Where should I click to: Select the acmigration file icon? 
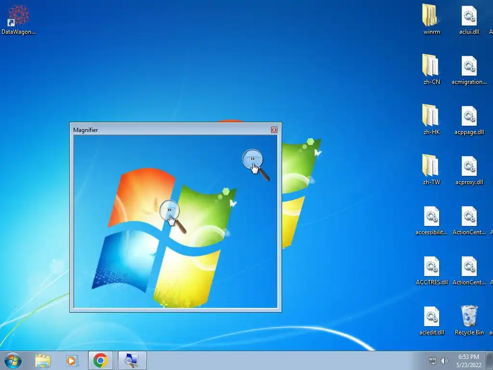click(x=469, y=69)
